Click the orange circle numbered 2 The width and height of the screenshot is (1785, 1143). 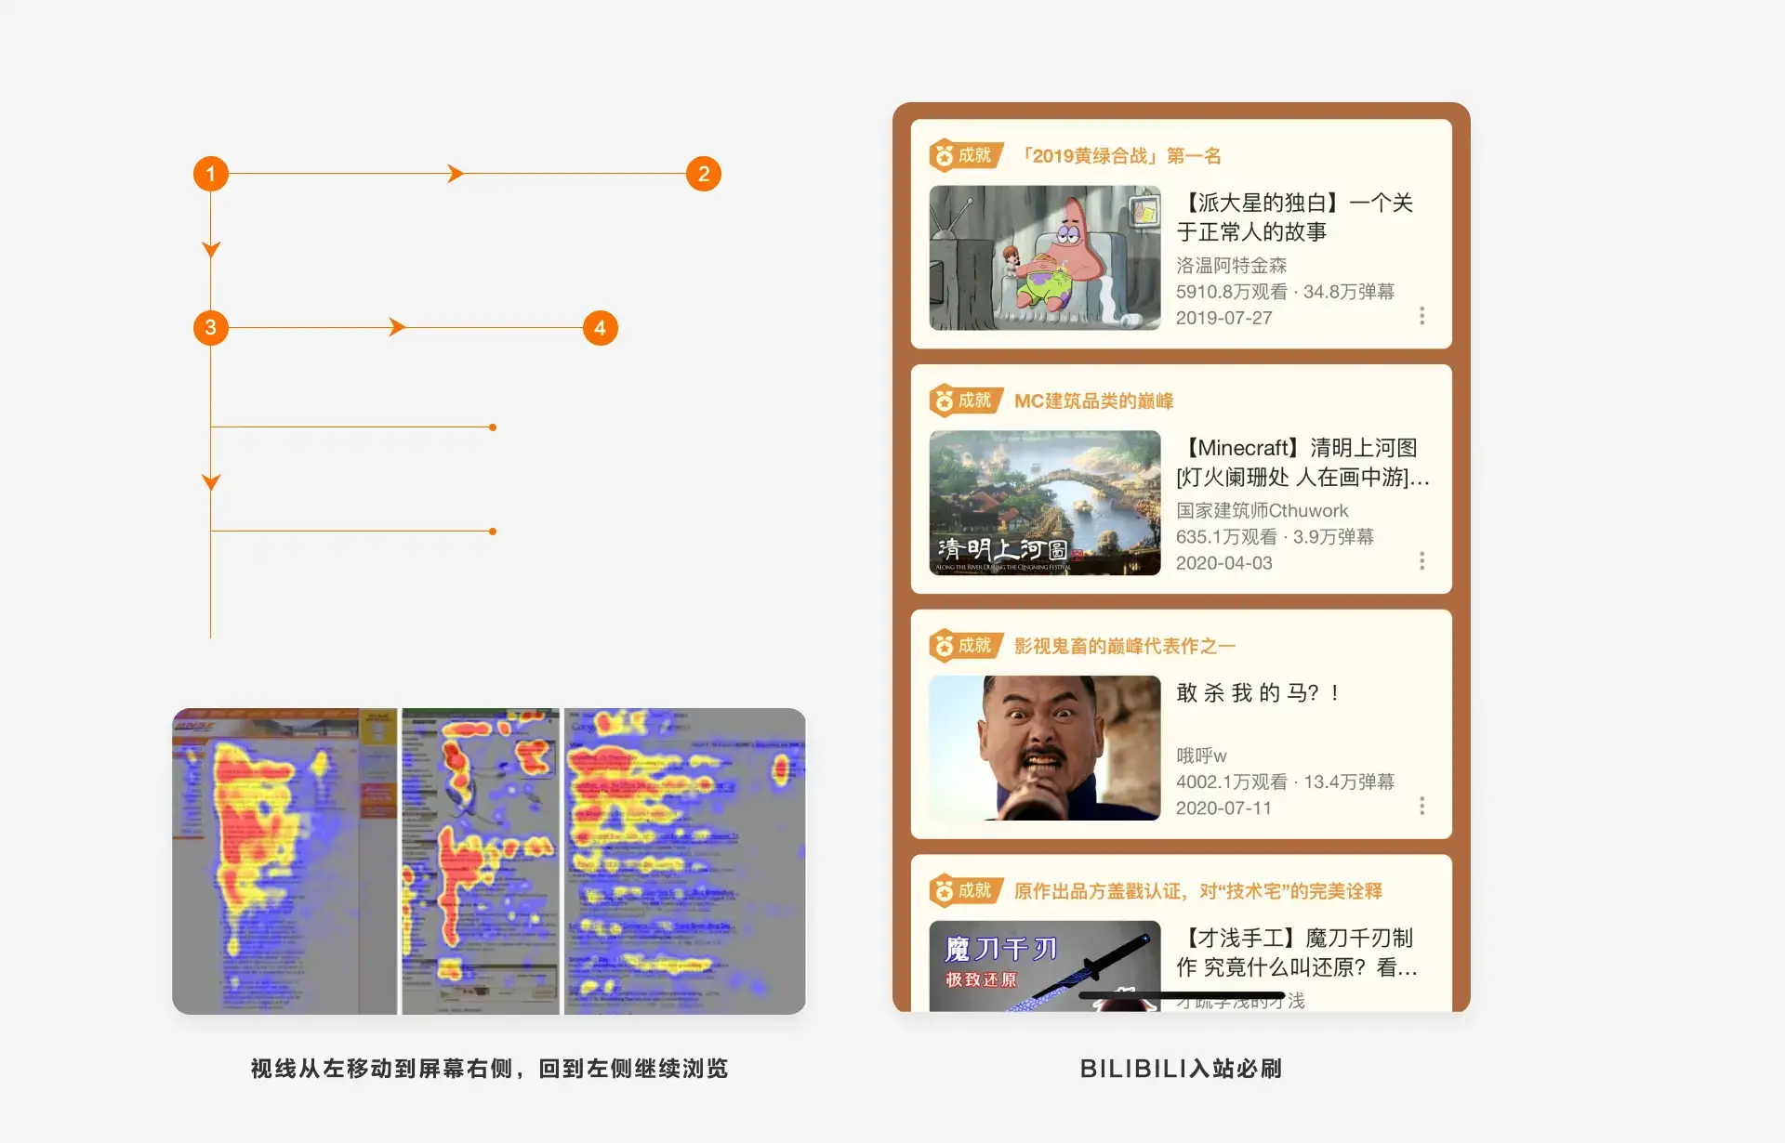704,174
